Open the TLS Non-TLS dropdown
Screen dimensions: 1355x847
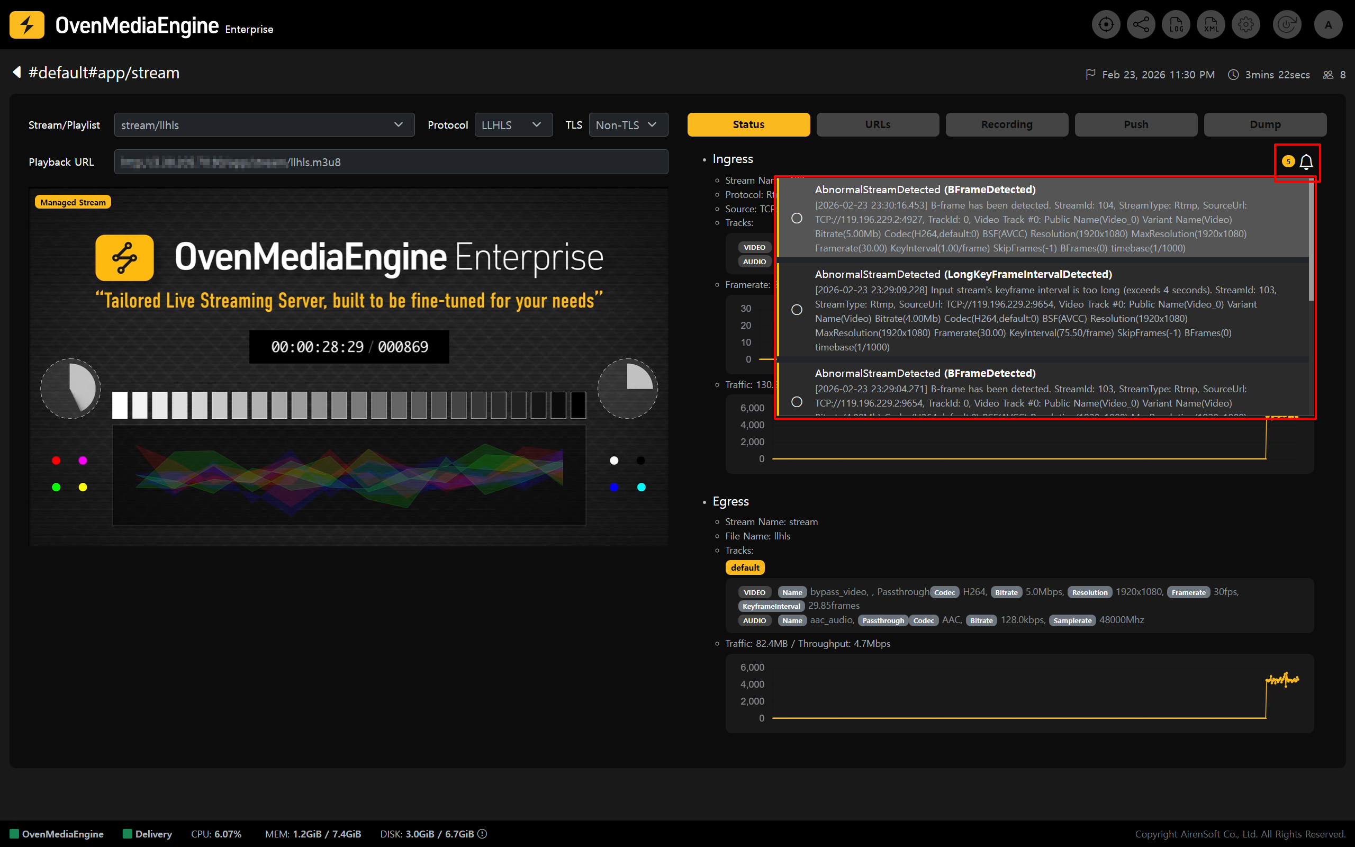(628, 125)
